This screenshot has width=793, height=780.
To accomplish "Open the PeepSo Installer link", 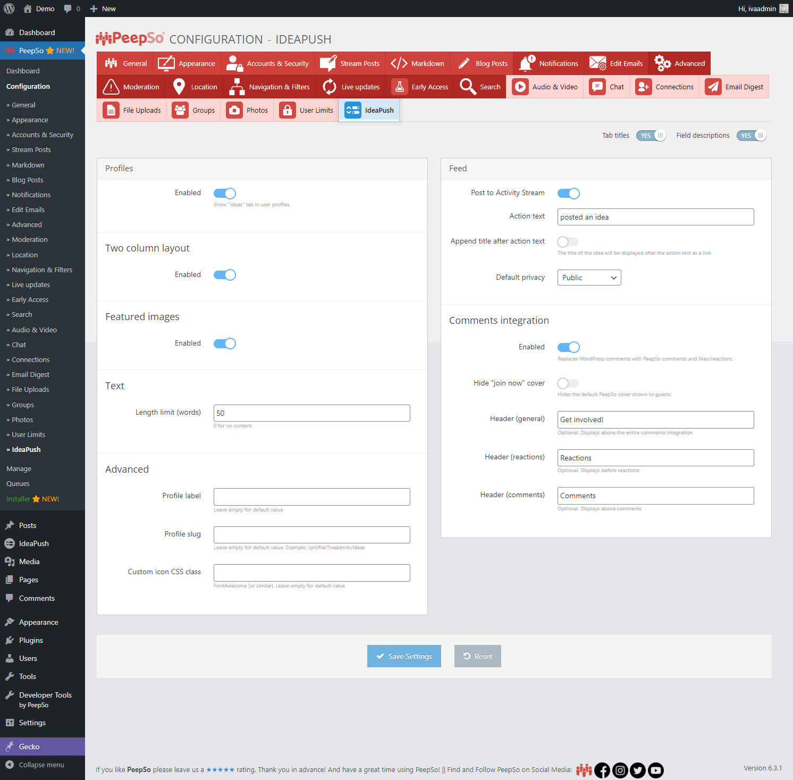I will pyautogui.click(x=32, y=499).
